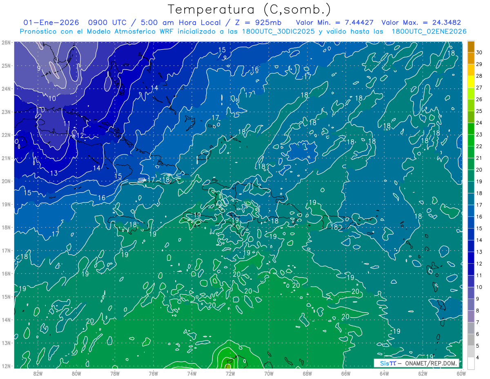Click the longitude label "64W"

coord(384,373)
